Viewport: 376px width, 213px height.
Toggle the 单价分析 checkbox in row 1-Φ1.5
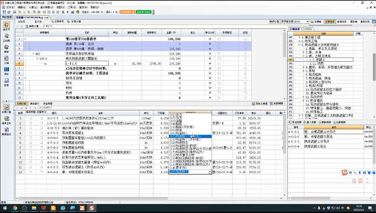[210, 64]
